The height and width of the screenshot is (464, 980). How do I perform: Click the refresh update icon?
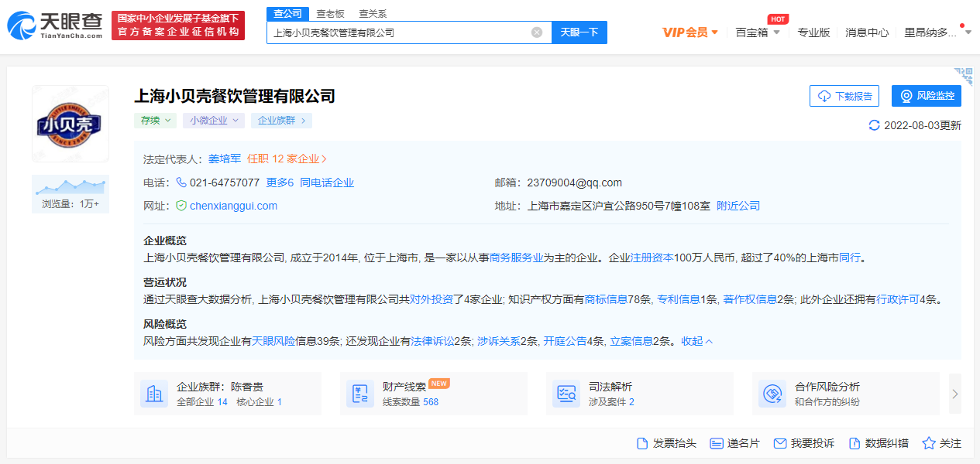875,125
